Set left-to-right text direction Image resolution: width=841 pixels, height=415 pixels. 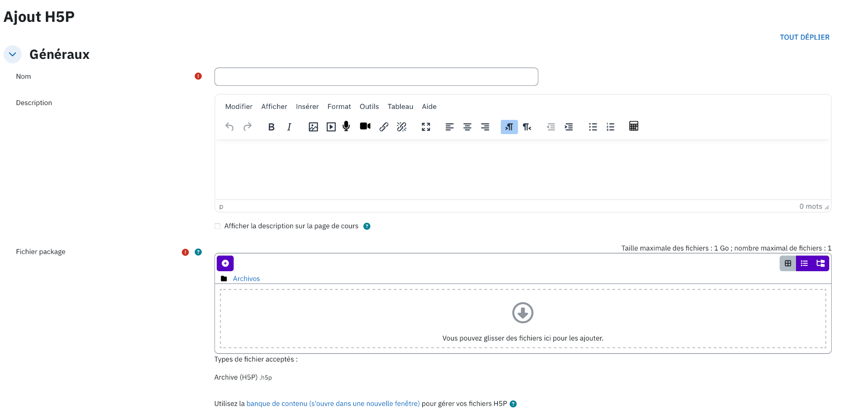point(509,127)
